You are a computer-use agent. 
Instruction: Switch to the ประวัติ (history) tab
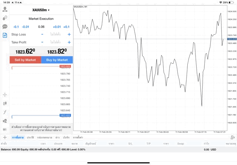point(30,137)
